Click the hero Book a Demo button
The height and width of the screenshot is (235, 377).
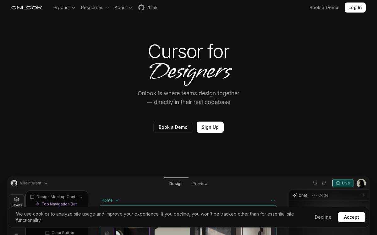(x=173, y=127)
